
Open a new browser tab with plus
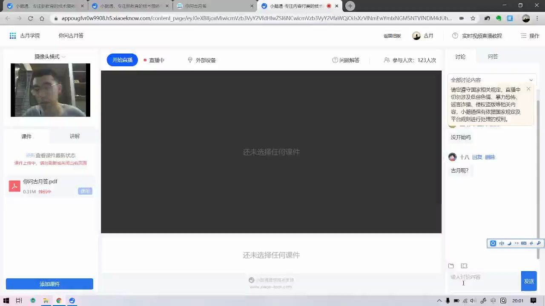pyautogui.click(x=350, y=6)
